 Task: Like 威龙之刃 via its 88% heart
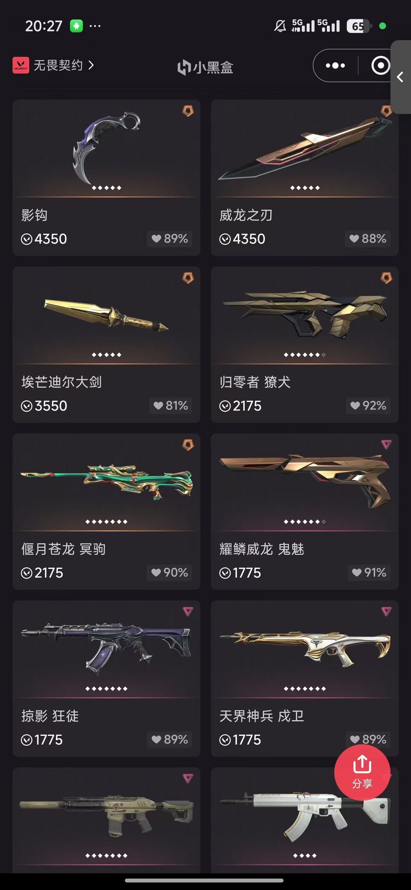coord(368,239)
